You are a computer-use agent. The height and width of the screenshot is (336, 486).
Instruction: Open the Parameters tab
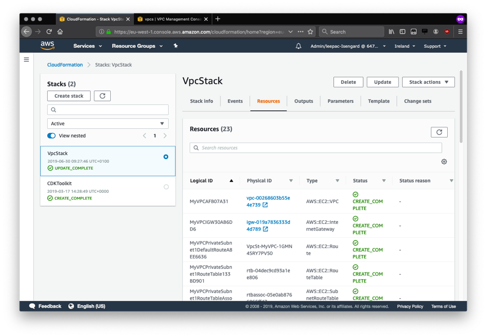coord(341,101)
